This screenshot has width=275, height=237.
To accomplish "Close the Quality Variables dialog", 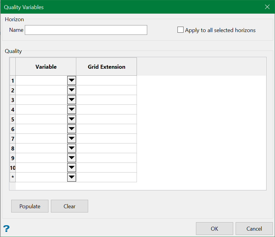I will 267,7.
